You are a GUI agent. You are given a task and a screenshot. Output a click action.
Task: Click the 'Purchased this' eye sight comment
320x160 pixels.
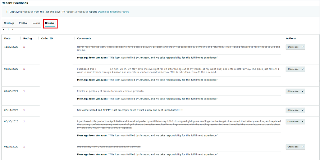tap(178, 71)
